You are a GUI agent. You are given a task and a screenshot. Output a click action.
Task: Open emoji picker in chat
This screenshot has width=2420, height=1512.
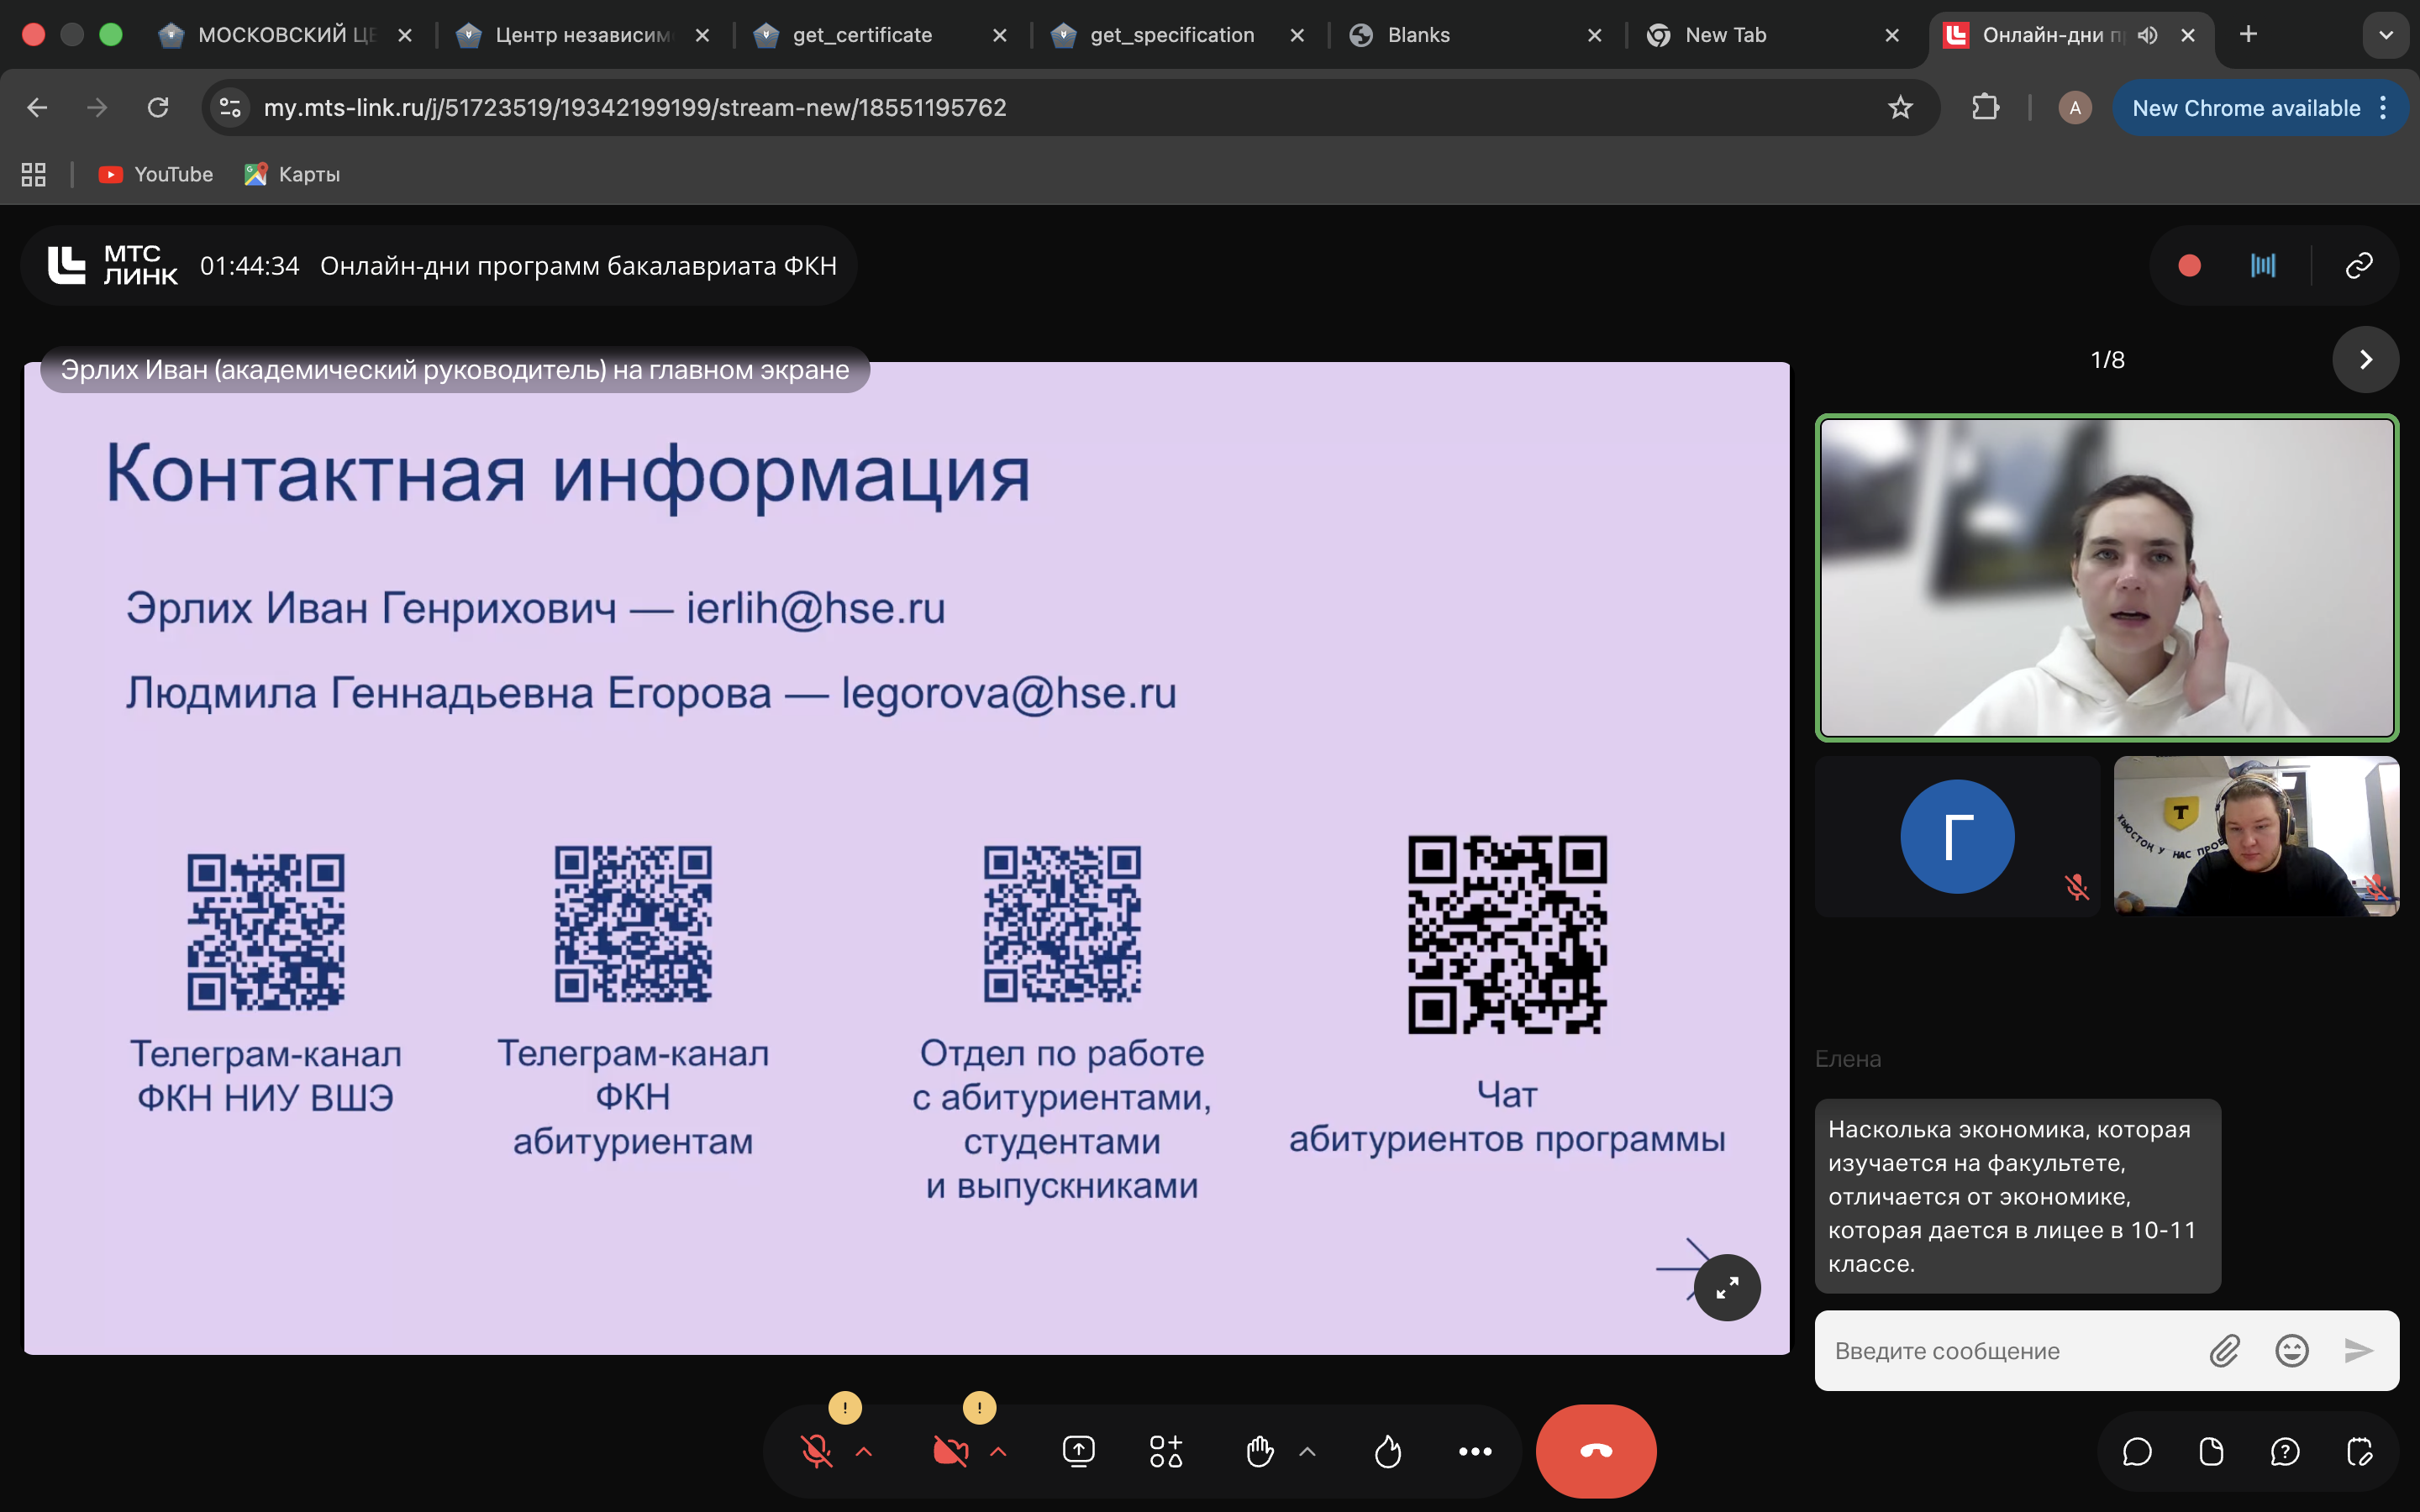[2292, 1351]
